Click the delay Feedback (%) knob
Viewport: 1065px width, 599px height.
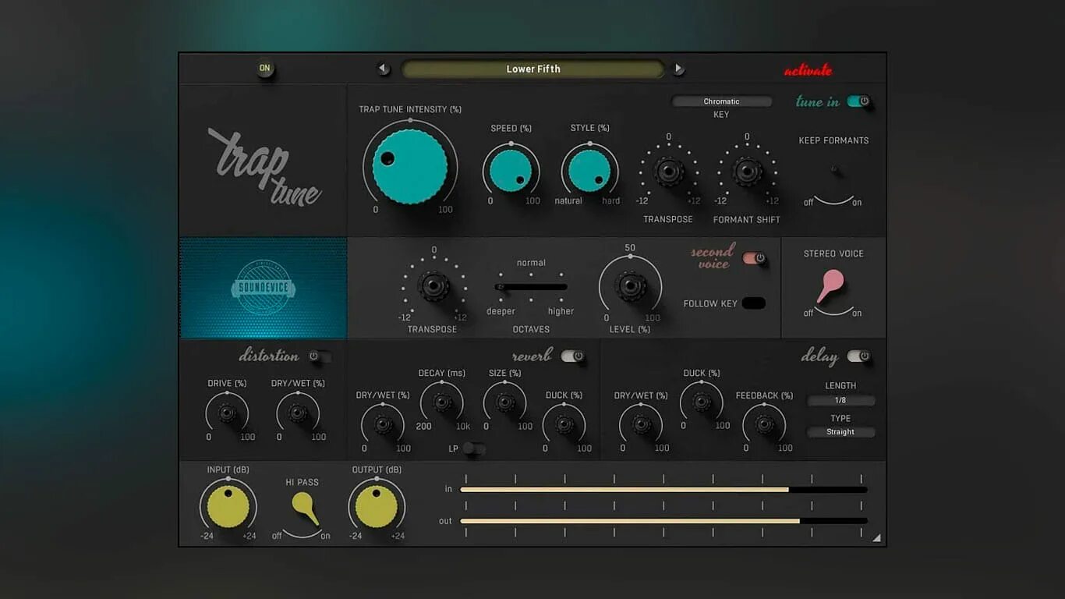pyautogui.click(x=765, y=424)
